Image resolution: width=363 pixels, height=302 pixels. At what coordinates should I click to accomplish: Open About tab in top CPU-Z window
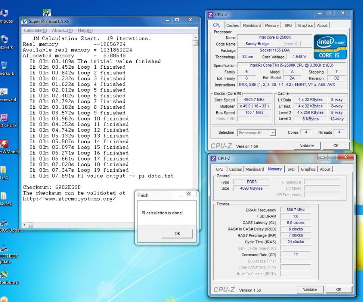pos(322,25)
